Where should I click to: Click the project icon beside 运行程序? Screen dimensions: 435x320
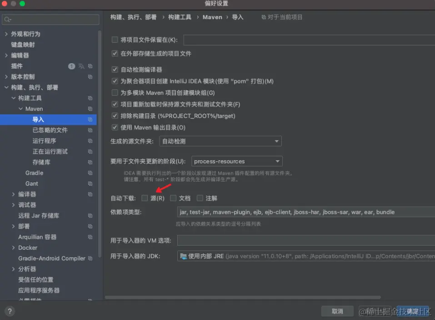[90, 141]
